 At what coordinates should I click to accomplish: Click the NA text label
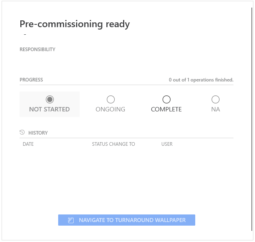click(216, 109)
